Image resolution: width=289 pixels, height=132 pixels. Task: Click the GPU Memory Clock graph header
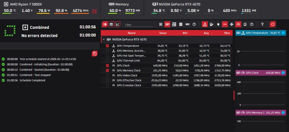click(261, 113)
